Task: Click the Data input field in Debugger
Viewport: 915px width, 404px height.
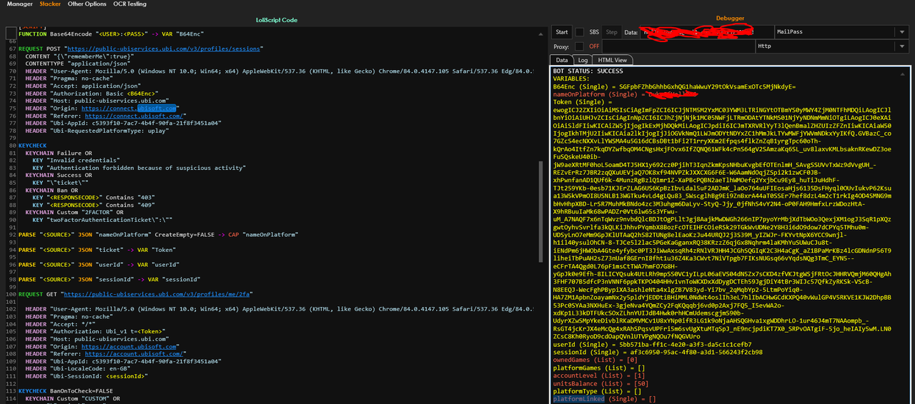Action: pyautogui.click(x=706, y=32)
